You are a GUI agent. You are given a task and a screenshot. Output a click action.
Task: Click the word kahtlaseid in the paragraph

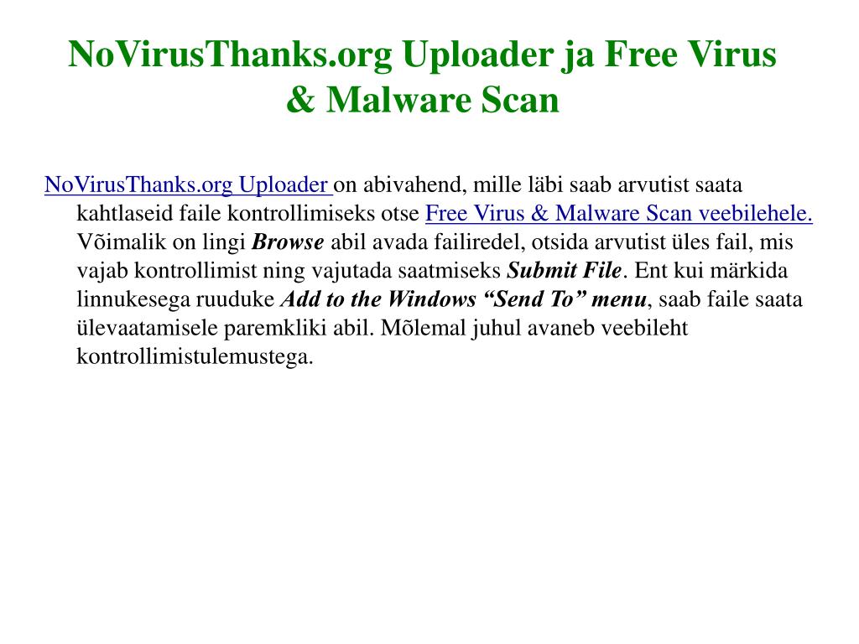(124, 214)
